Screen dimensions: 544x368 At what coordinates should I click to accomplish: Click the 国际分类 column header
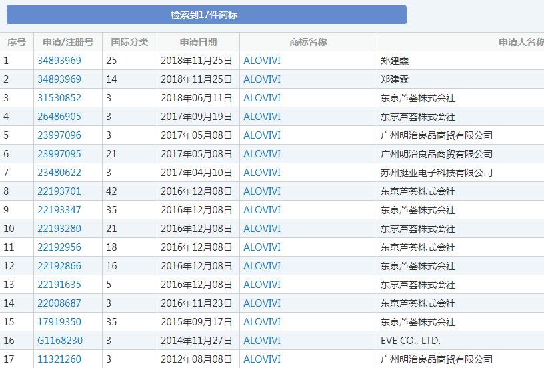pyautogui.click(x=129, y=42)
